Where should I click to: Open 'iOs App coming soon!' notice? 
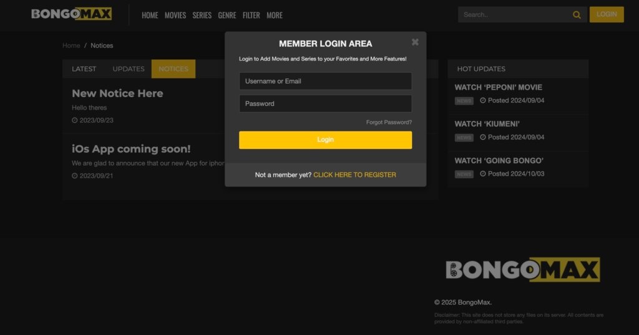pyautogui.click(x=131, y=149)
